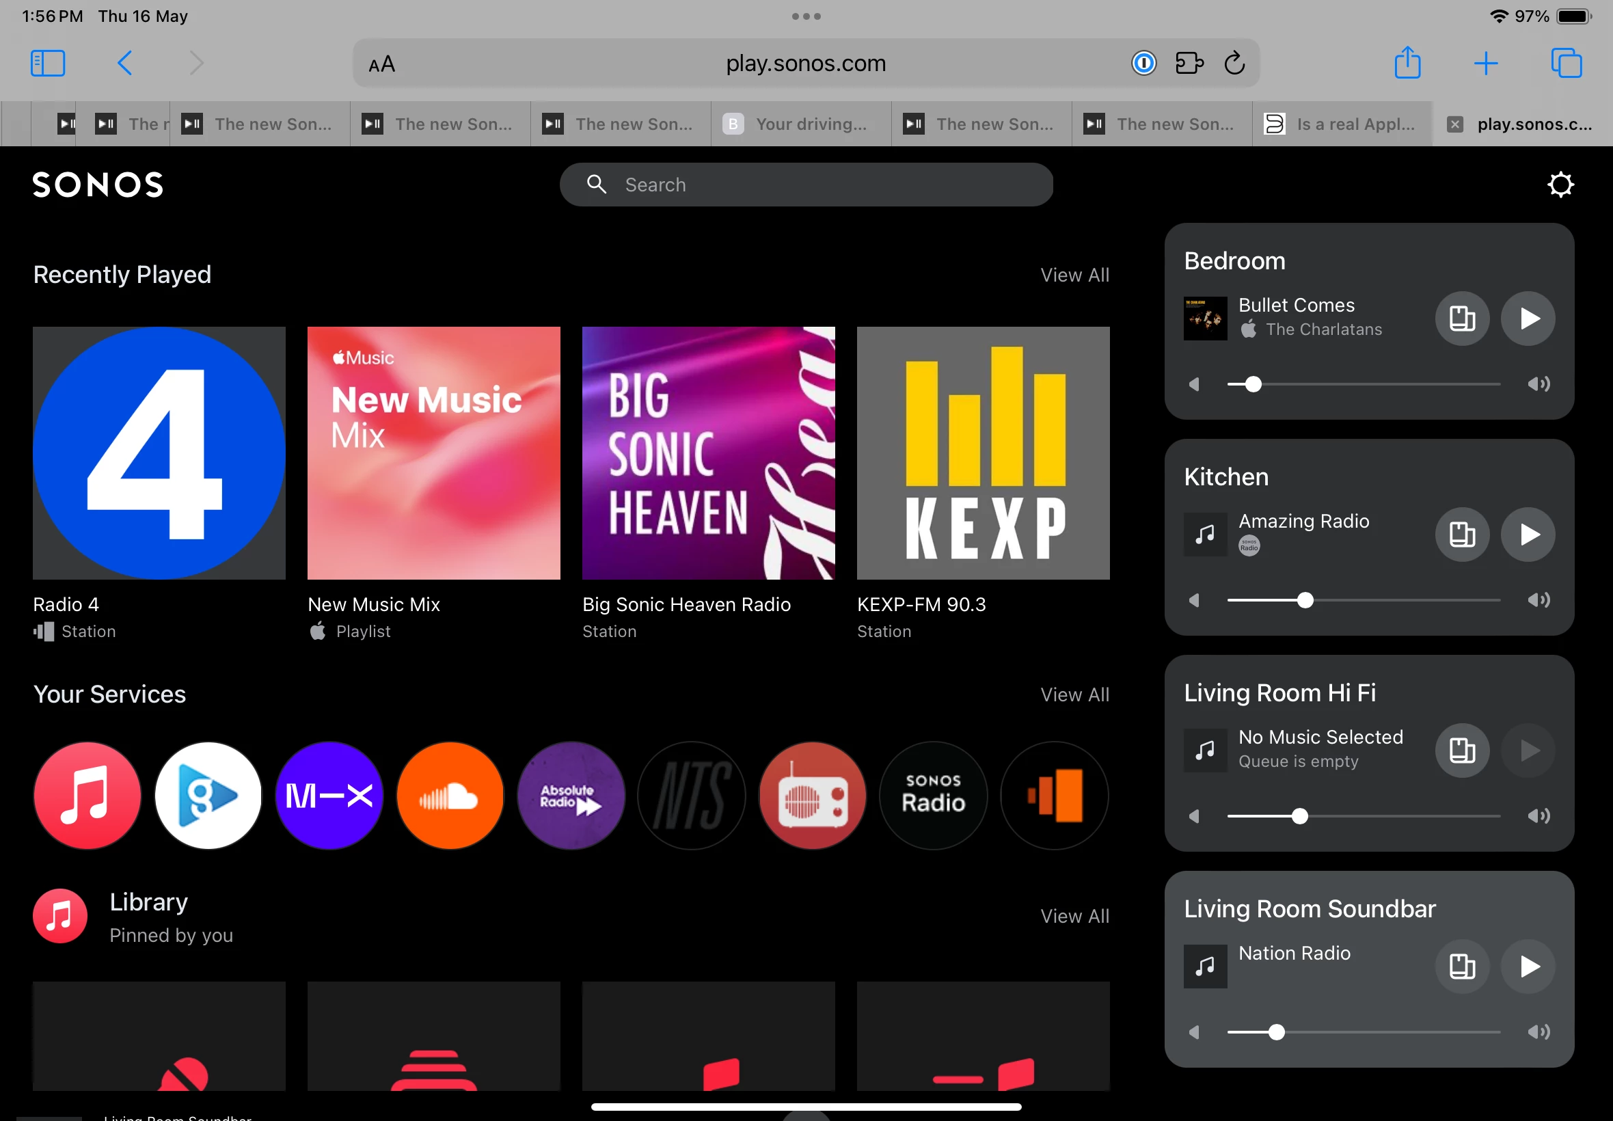Open the Mixcloud service icon
The image size is (1613, 1121).
[x=329, y=796]
